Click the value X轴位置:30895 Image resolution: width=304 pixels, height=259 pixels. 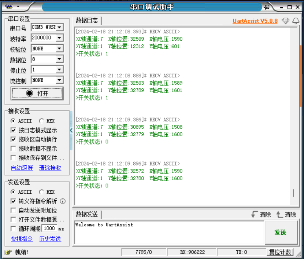126,127
